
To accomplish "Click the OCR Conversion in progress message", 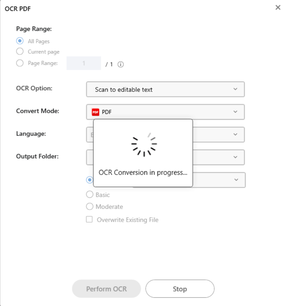I will point(143,172).
